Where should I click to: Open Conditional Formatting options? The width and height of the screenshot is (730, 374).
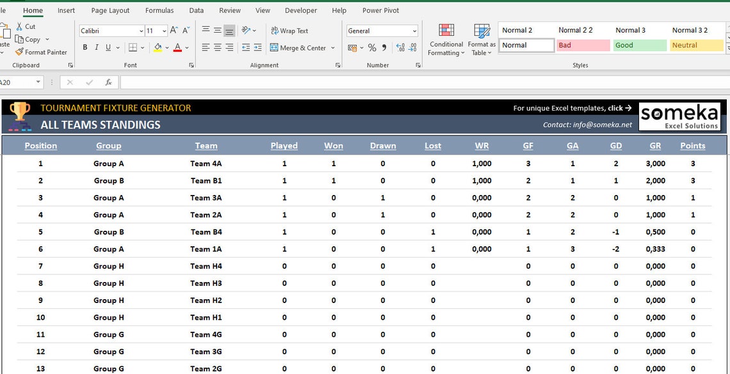point(446,40)
